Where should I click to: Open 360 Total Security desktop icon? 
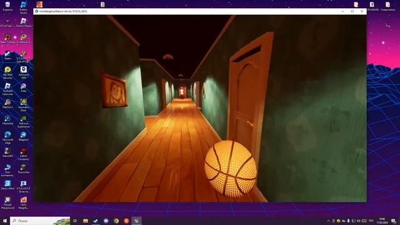point(7,72)
